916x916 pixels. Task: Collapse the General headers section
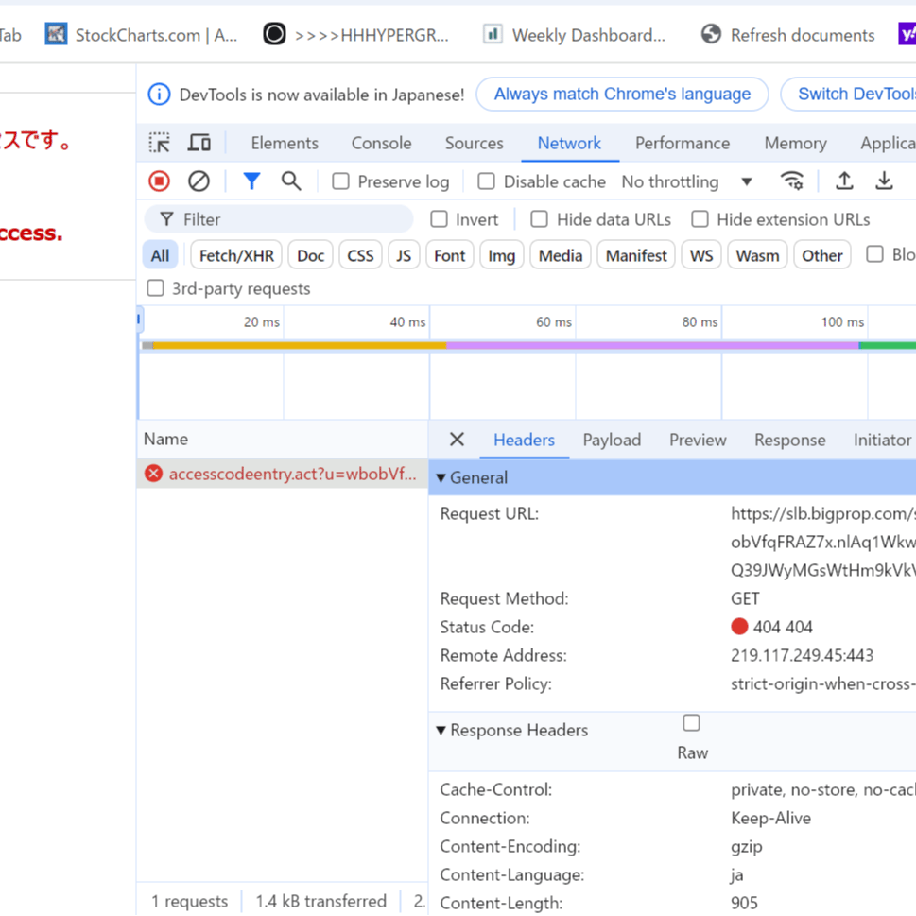[441, 477]
